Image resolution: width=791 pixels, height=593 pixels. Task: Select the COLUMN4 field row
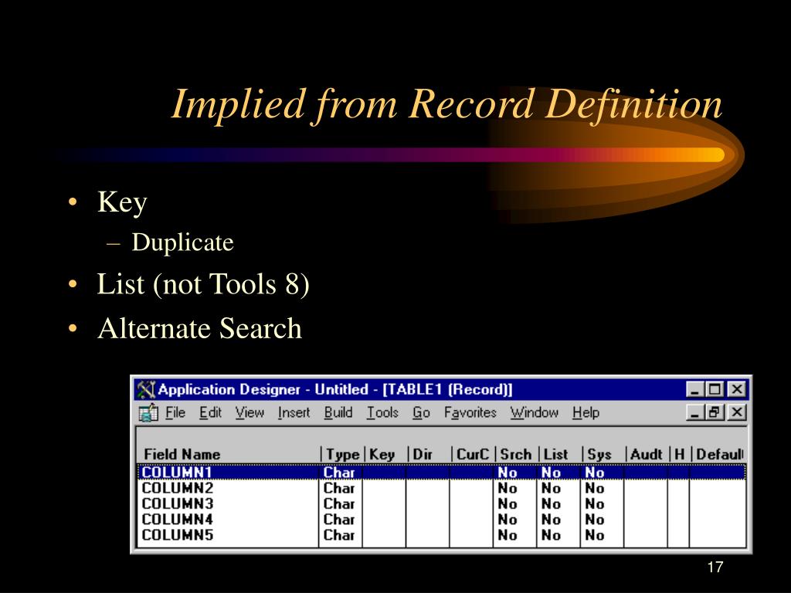(x=441, y=520)
